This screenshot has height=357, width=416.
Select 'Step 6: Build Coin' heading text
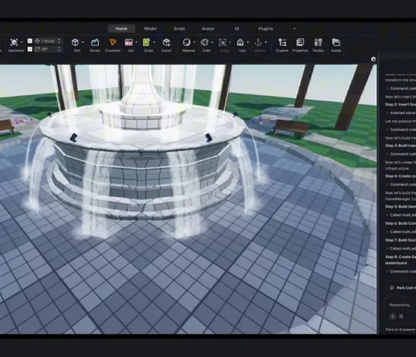401,223
